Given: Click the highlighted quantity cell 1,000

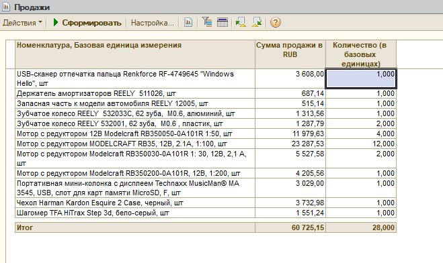Looking at the screenshot, I should click(x=361, y=78).
